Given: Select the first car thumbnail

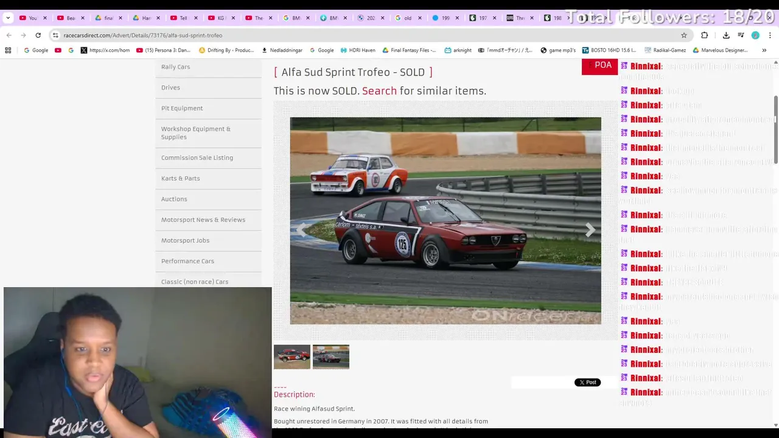Looking at the screenshot, I should point(292,357).
